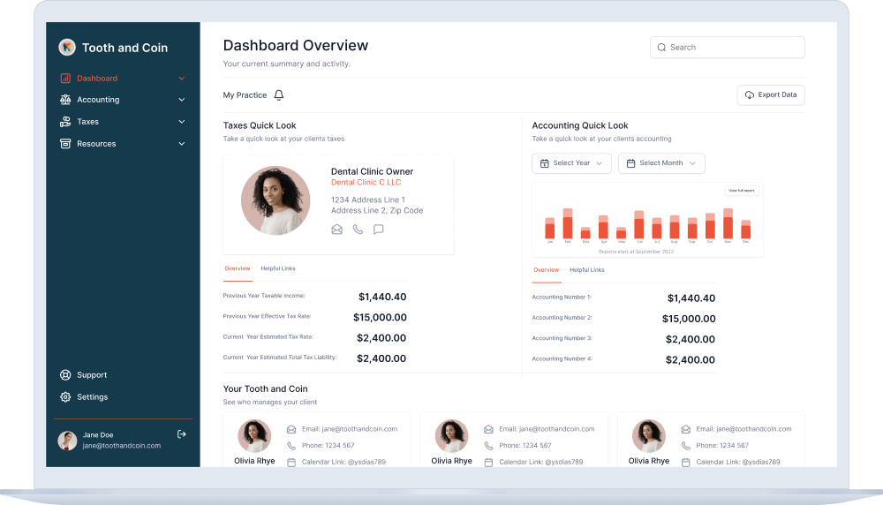Image resolution: width=883 pixels, height=505 pixels.
Task: Expand the Dashboard chevron
Action: (182, 79)
